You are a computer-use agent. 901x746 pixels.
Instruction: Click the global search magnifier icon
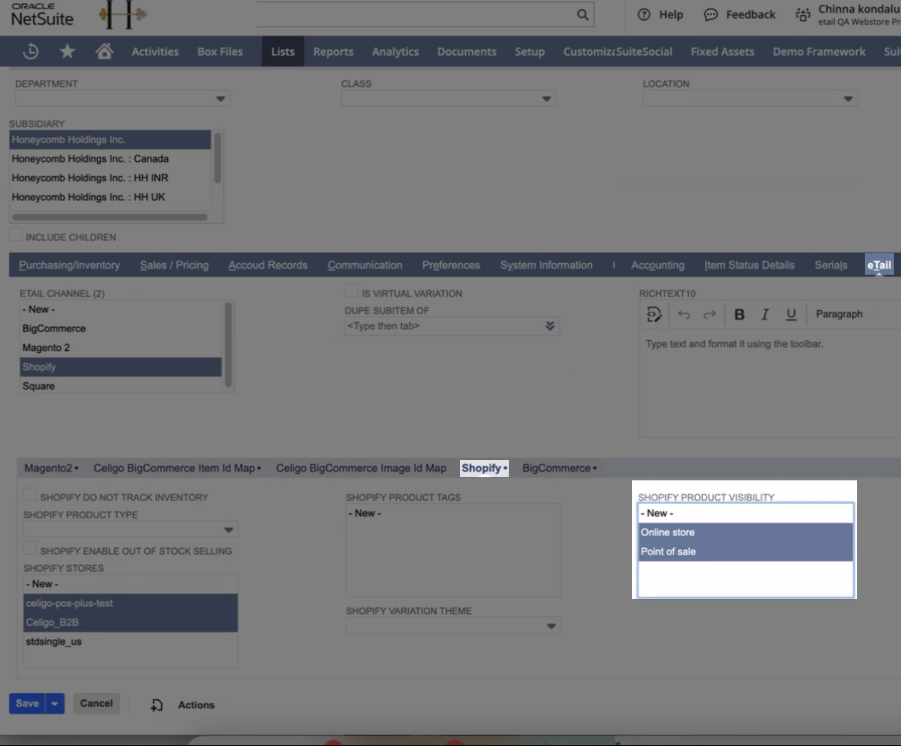(582, 15)
